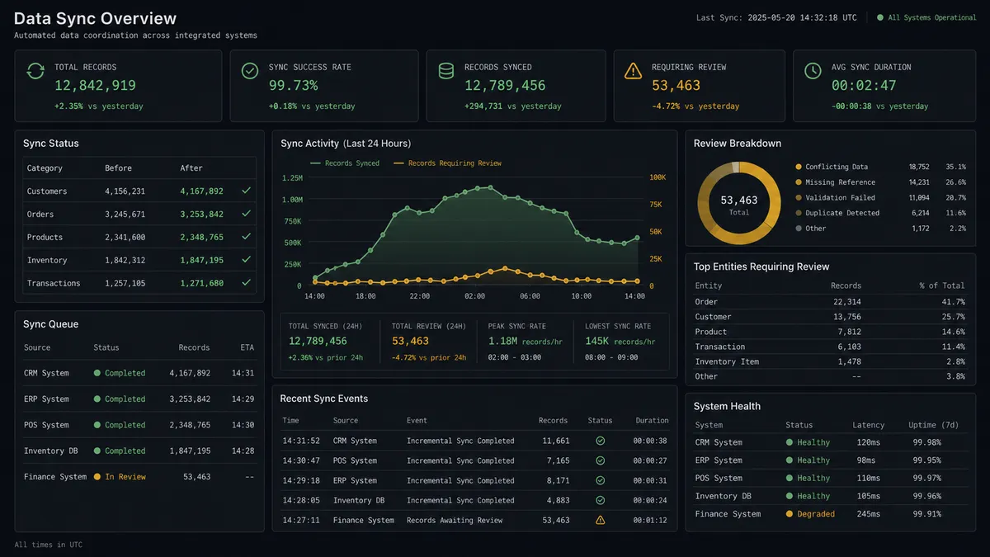Screen dimensions: 990x557
Task: Select CRM System row in Sync Queue
Action: coord(139,373)
